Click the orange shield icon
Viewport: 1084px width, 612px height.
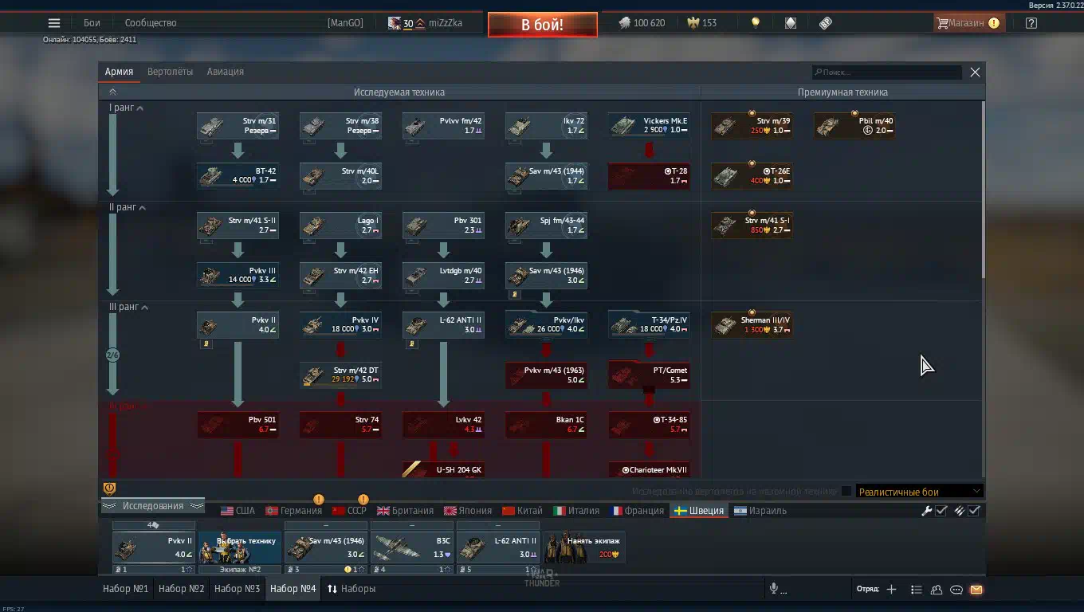coord(110,488)
